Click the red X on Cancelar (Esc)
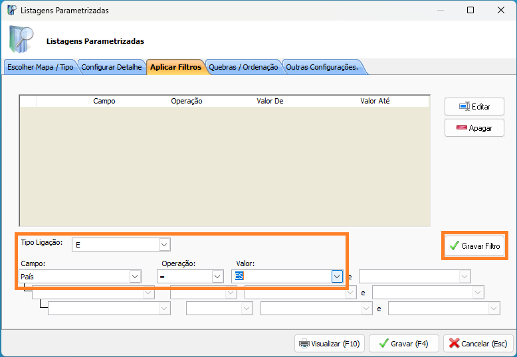 coord(455,344)
